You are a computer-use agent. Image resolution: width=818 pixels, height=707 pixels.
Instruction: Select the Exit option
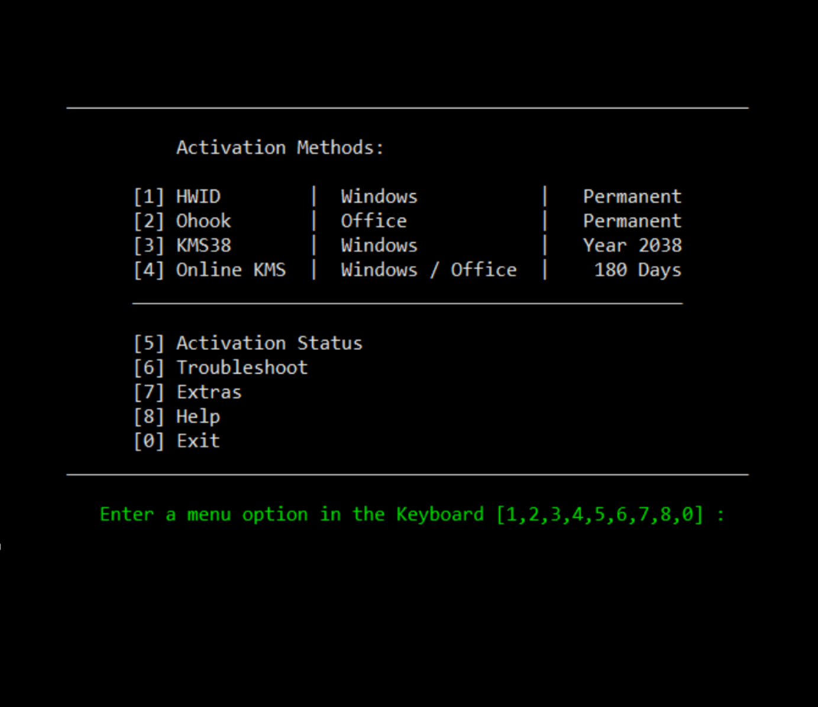point(177,441)
